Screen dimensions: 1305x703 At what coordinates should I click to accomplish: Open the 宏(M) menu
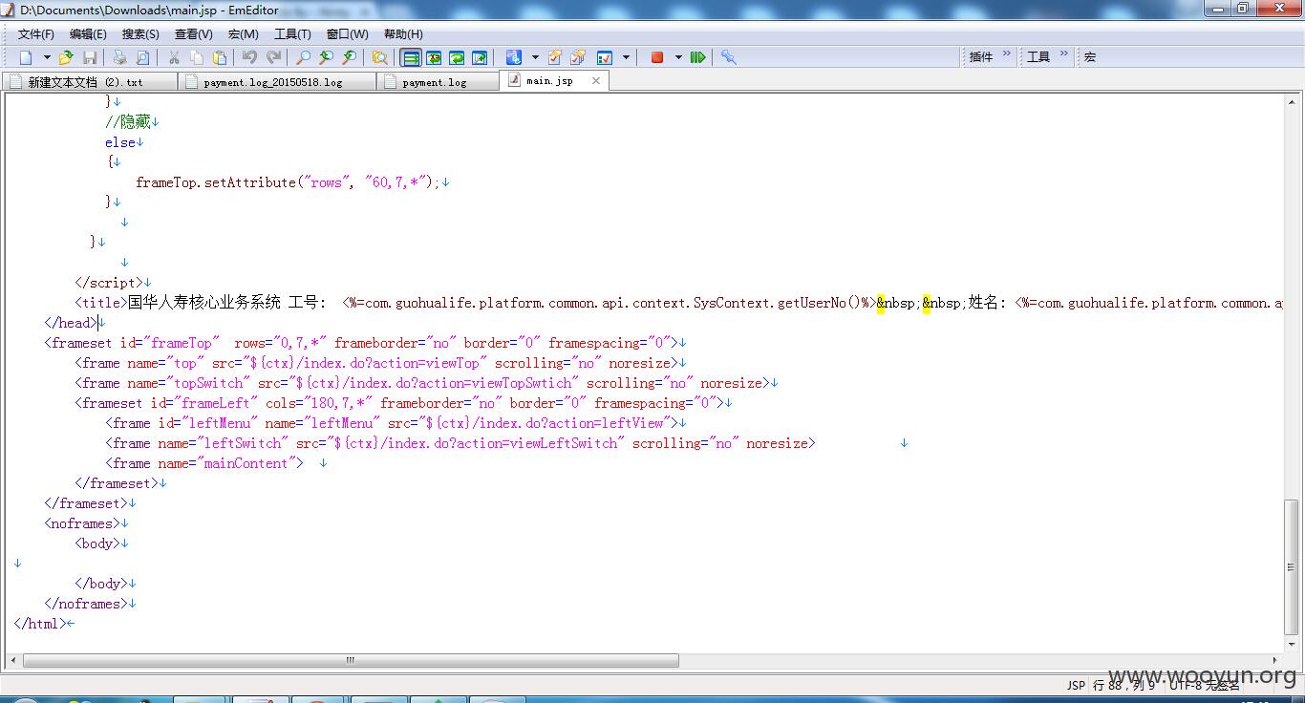click(x=243, y=34)
